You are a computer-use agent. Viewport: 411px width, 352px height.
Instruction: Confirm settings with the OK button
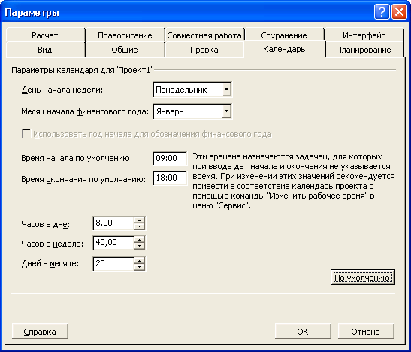click(303, 332)
